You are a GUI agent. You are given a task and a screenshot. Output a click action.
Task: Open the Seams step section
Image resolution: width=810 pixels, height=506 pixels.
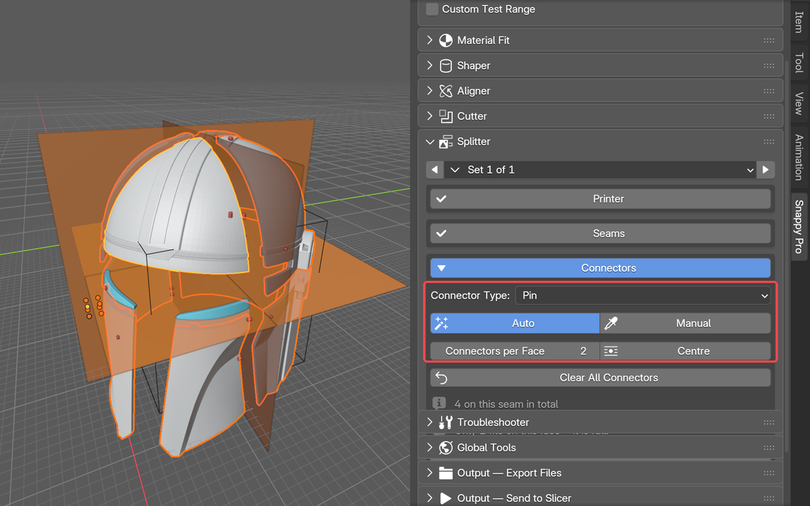tap(600, 233)
